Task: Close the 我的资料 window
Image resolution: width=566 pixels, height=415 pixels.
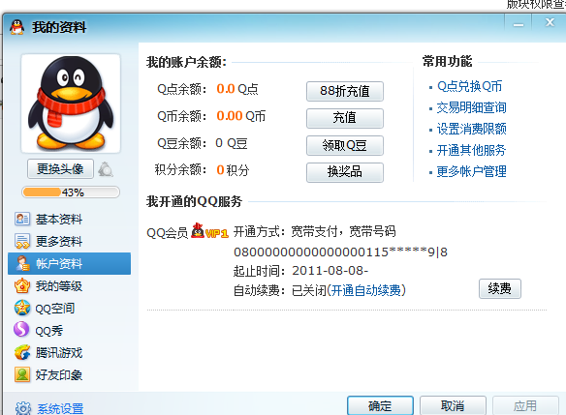Action: (550, 22)
